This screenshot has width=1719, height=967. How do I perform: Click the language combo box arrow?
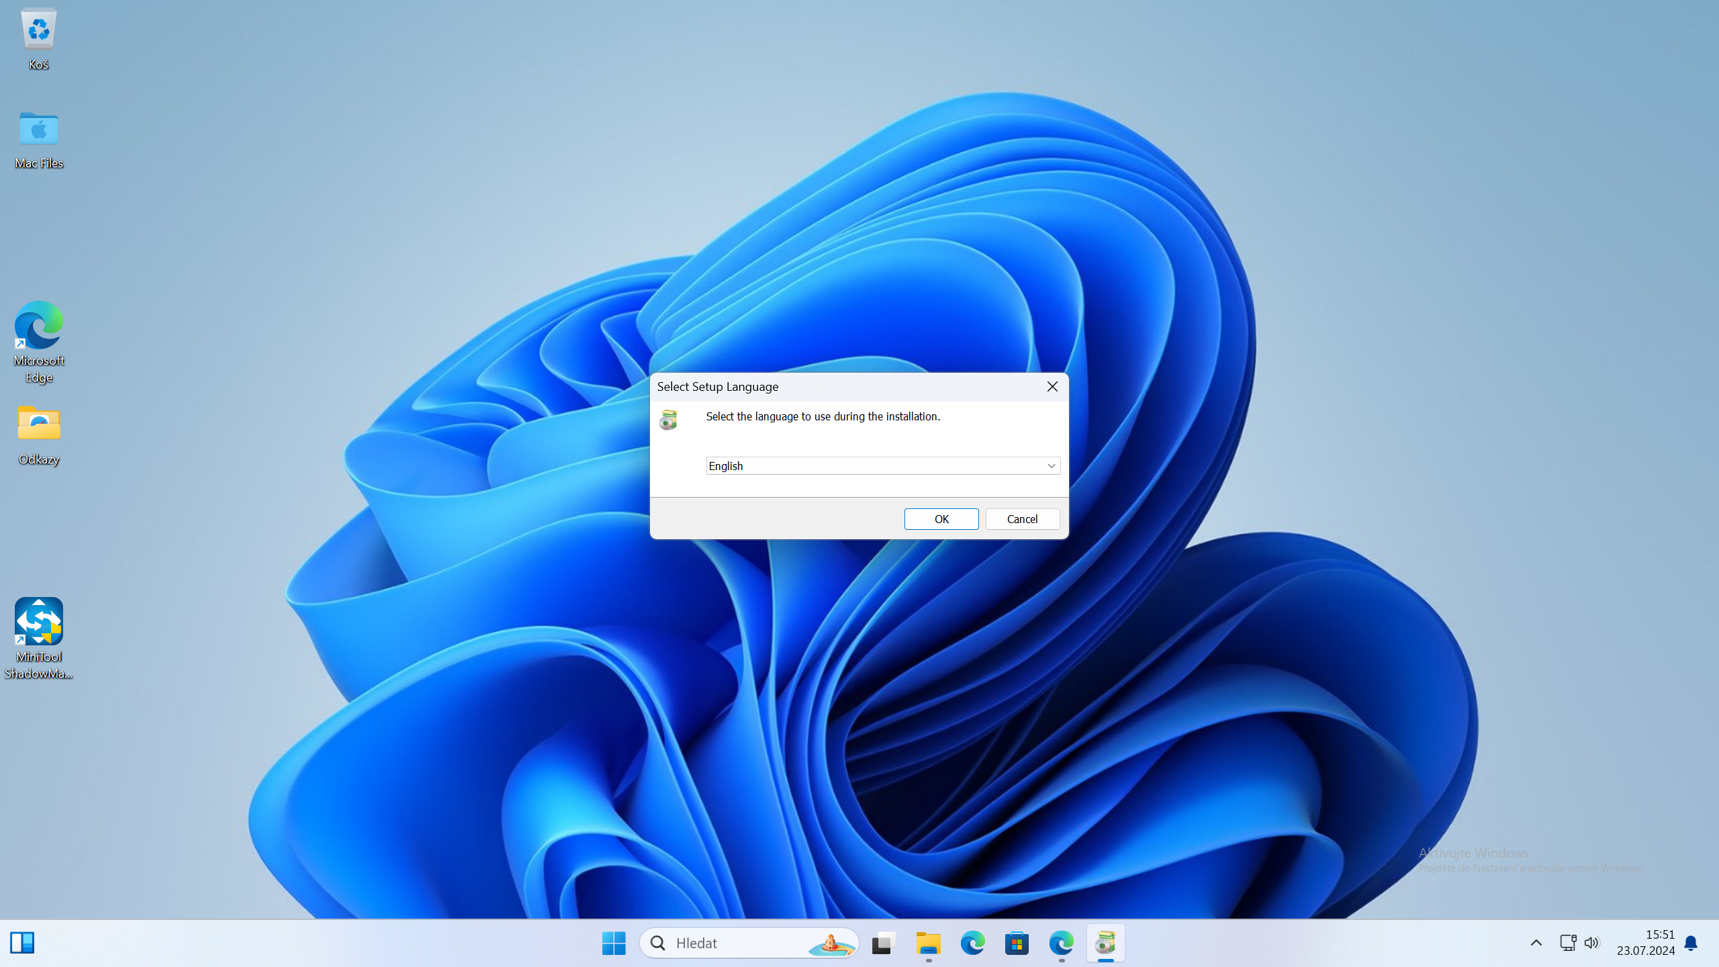click(x=1052, y=465)
